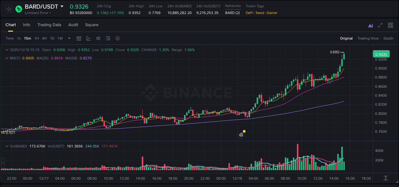Open the chart settings hexagon icon
The image size is (399, 187).
coord(117,38)
